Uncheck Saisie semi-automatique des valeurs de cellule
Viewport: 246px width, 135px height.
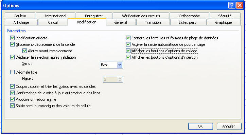[x=12, y=106]
